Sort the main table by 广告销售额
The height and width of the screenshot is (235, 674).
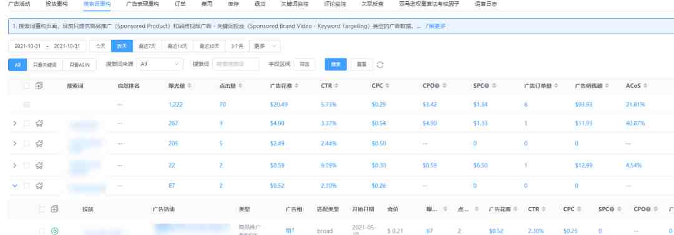(x=607, y=86)
